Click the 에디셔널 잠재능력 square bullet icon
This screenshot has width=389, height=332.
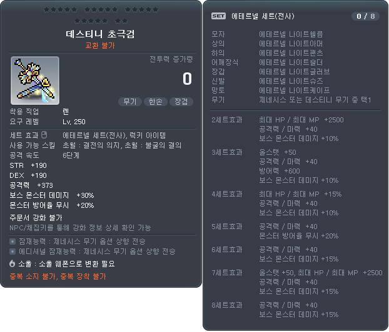coord(13,251)
